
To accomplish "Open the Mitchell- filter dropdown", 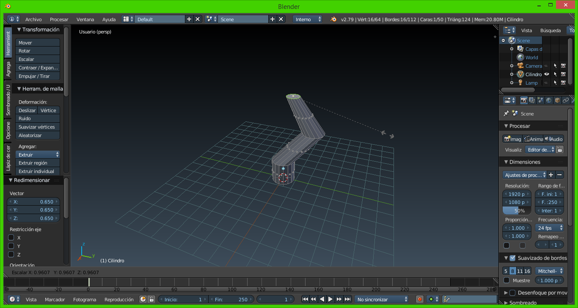I will pos(550,271).
